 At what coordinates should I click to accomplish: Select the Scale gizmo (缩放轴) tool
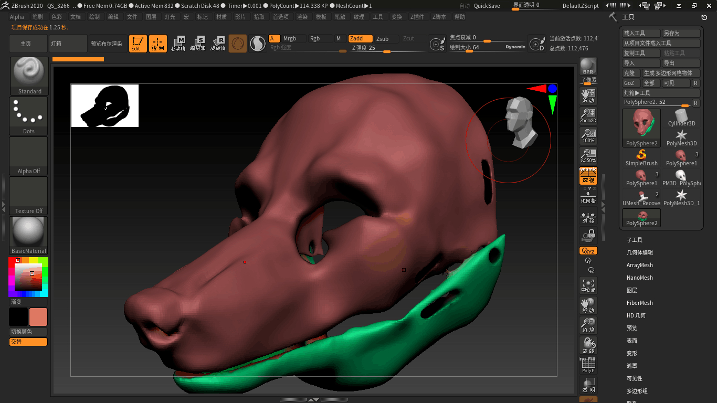tap(198, 44)
